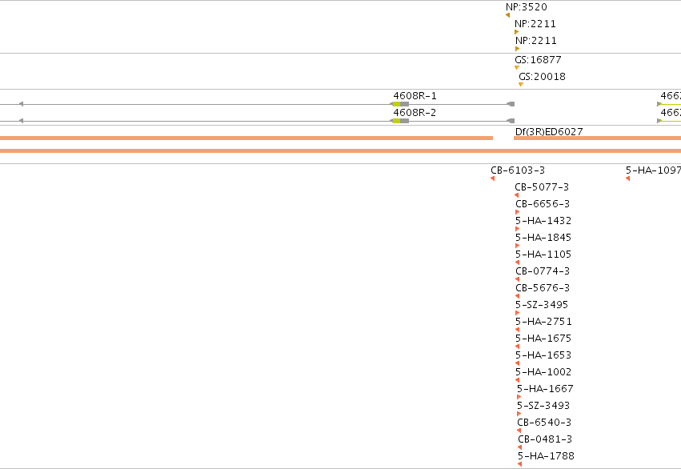Select the 5-HA-2751 insertion label
Screen dimensions: 681x469
coord(543,322)
